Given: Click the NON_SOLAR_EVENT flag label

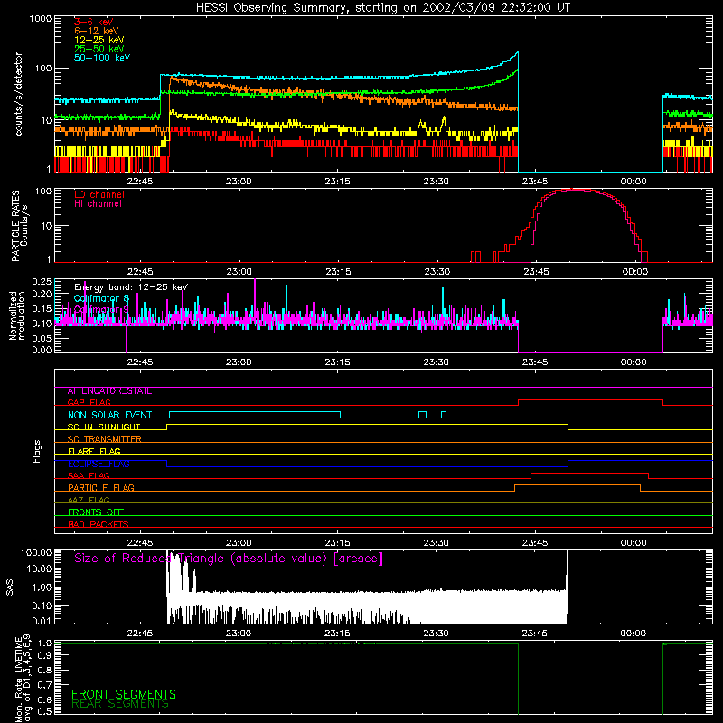Looking at the screenshot, I should click(109, 415).
